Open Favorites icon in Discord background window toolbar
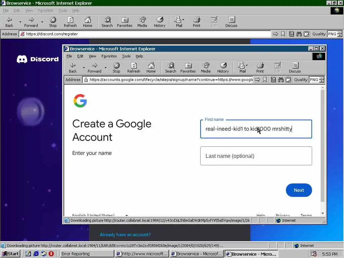 [125, 22]
